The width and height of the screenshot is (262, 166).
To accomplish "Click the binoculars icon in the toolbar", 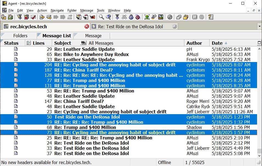I will 124,17.
